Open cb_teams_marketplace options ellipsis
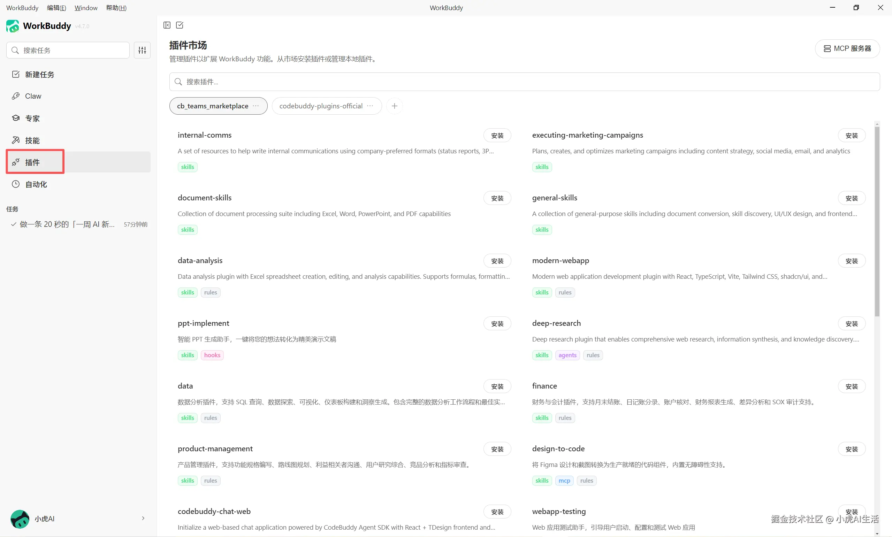The image size is (892, 537). coord(256,106)
